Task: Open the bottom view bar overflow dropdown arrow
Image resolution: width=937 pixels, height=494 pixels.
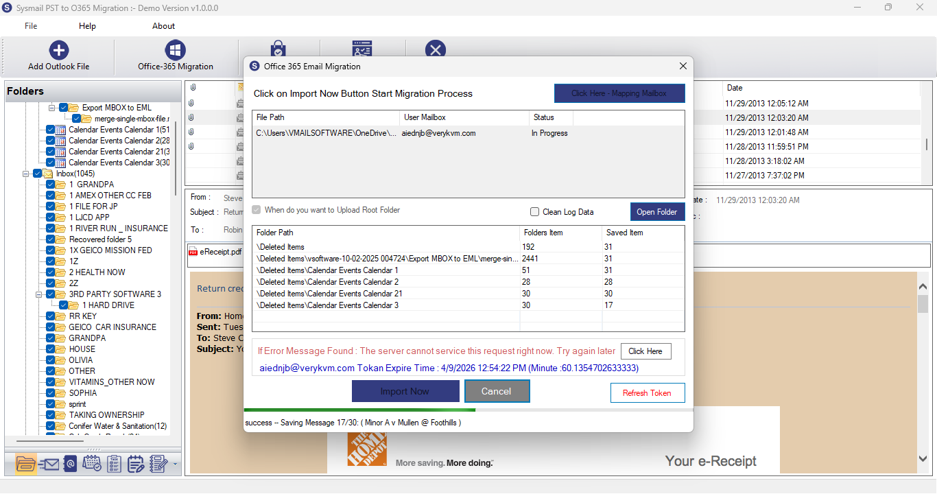Action: coord(175,464)
